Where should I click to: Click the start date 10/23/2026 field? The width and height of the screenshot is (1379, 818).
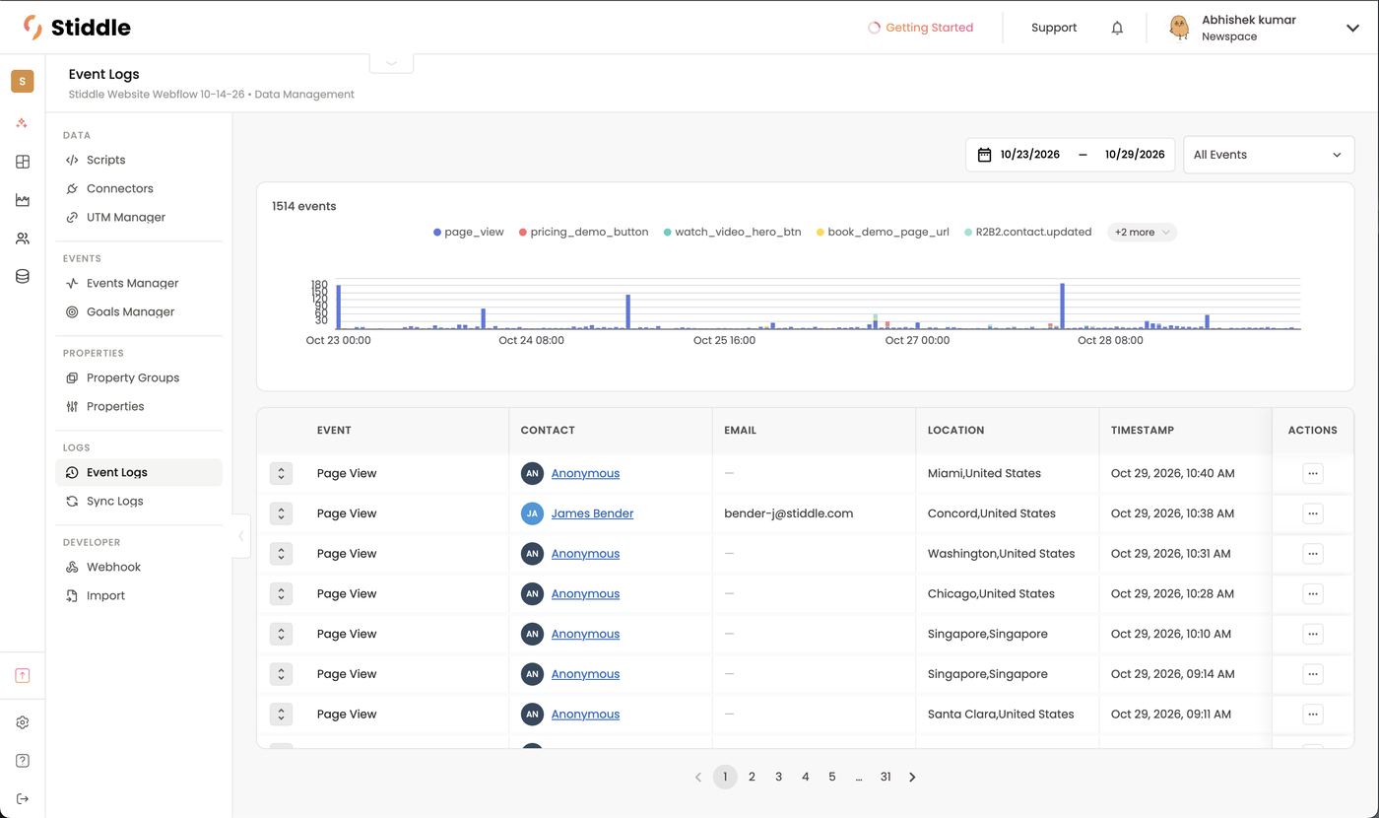(1029, 155)
